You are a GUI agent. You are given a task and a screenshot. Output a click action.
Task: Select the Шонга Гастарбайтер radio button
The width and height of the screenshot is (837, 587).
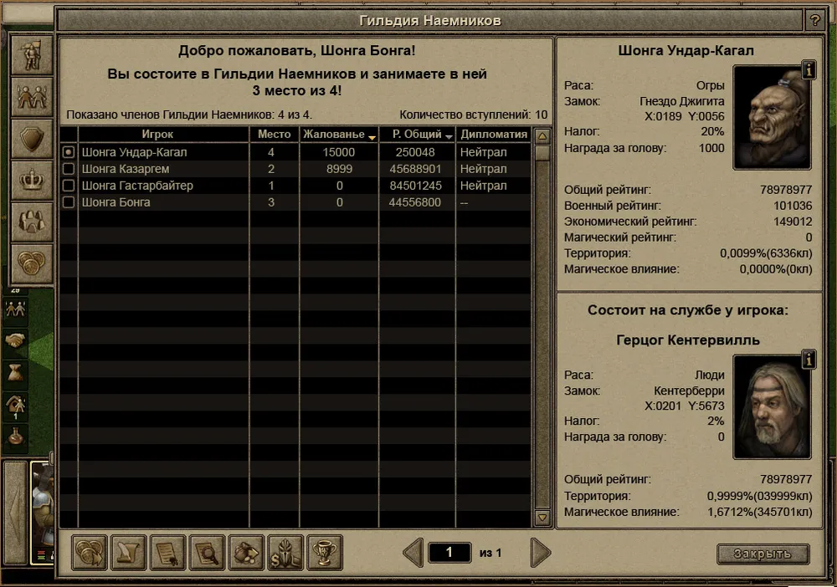pos(69,186)
